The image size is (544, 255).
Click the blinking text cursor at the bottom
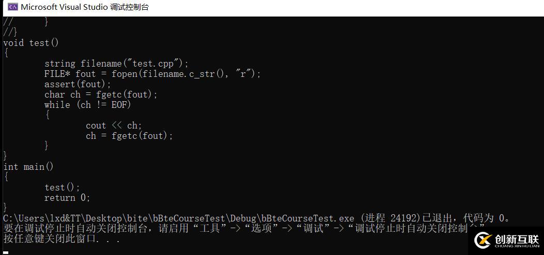6,253
